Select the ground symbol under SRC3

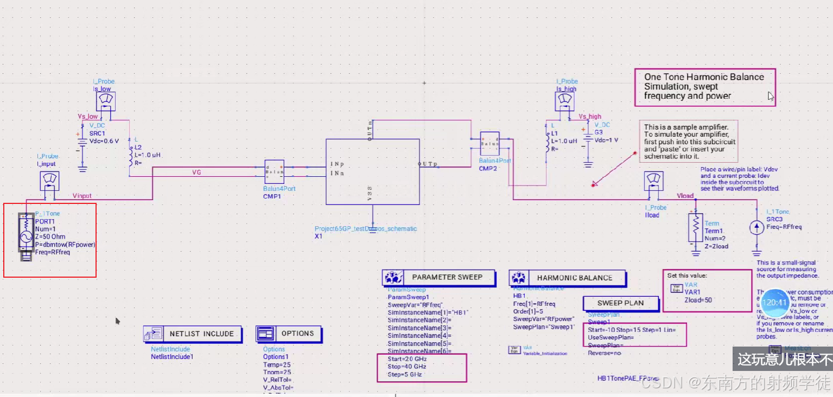point(756,252)
